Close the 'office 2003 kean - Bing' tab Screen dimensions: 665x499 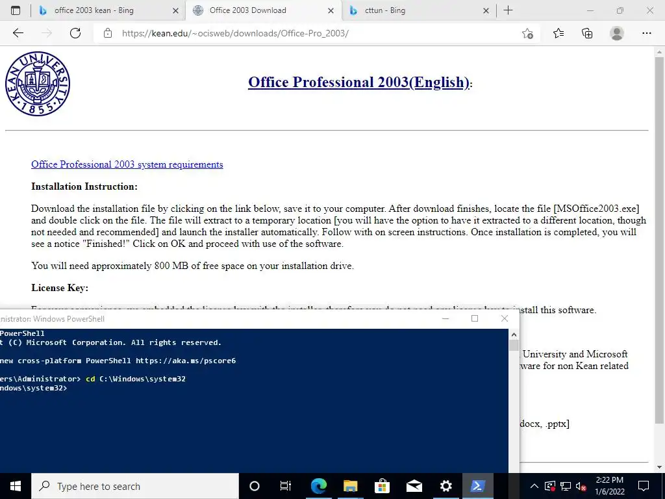click(x=175, y=11)
